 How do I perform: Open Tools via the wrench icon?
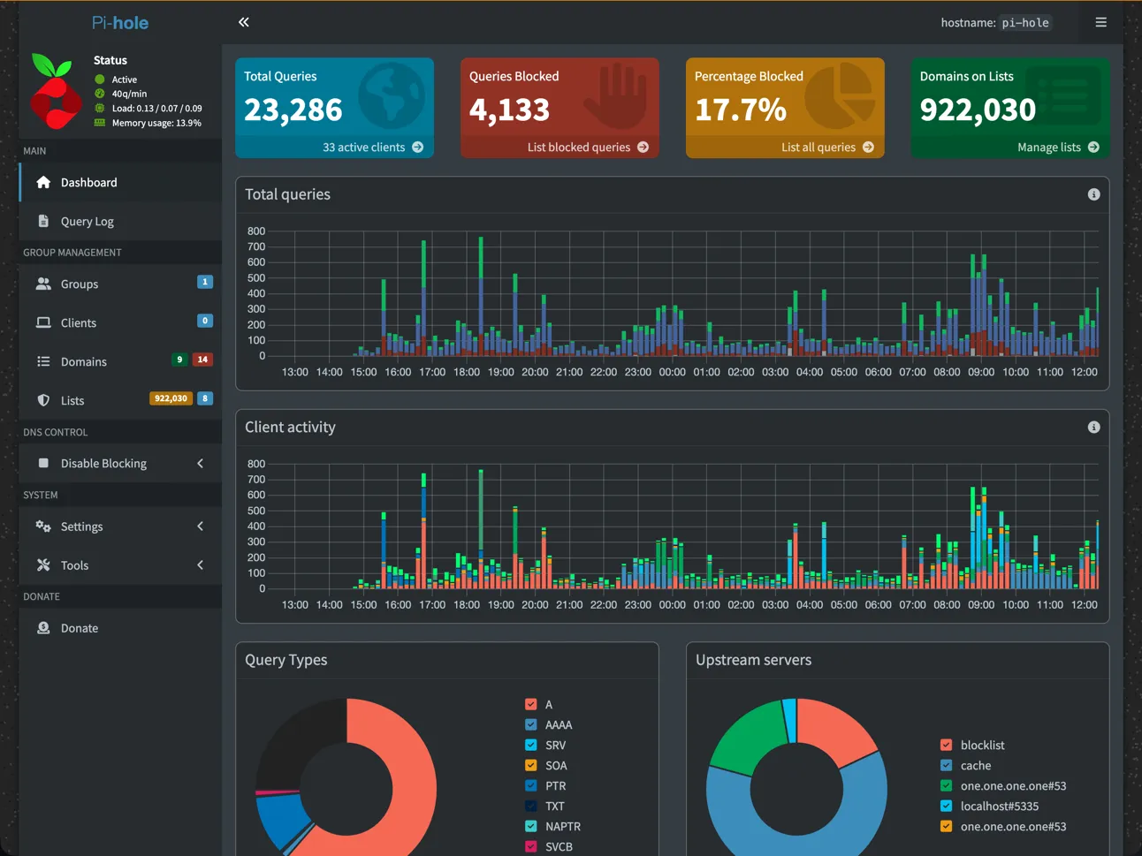click(x=42, y=564)
